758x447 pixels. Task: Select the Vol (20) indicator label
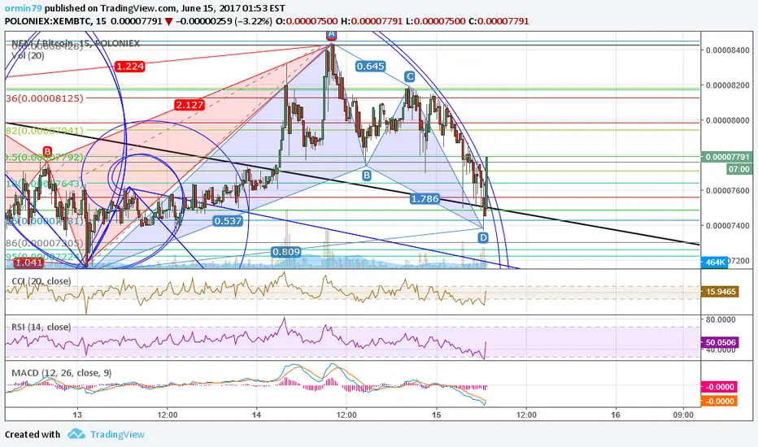28,55
